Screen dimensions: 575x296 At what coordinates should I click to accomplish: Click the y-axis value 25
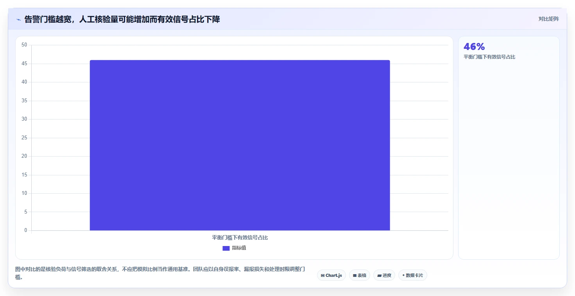tap(24, 138)
